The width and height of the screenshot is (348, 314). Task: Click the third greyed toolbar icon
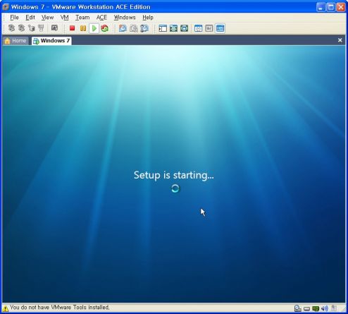(32, 28)
